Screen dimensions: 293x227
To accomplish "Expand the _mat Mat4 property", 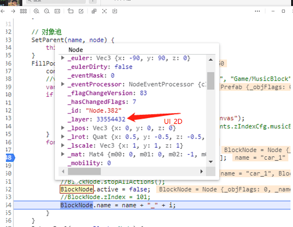I will pyautogui.click(x=63, y=154).
